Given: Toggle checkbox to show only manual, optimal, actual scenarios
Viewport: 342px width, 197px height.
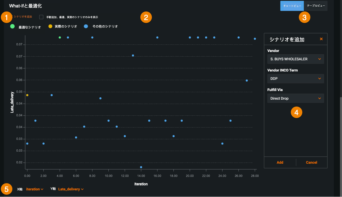Looking at the screenshot, I should click(x=41, y=17).
